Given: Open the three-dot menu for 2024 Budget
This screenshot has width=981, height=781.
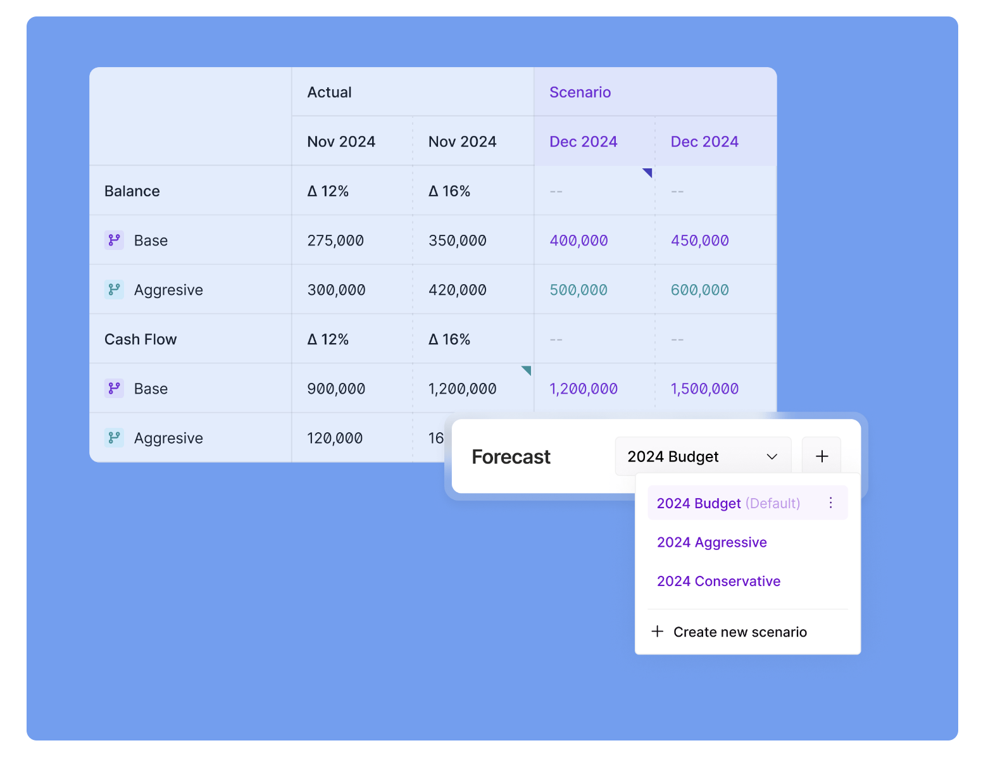Looking at the screenshot, I should pos(830,503).
